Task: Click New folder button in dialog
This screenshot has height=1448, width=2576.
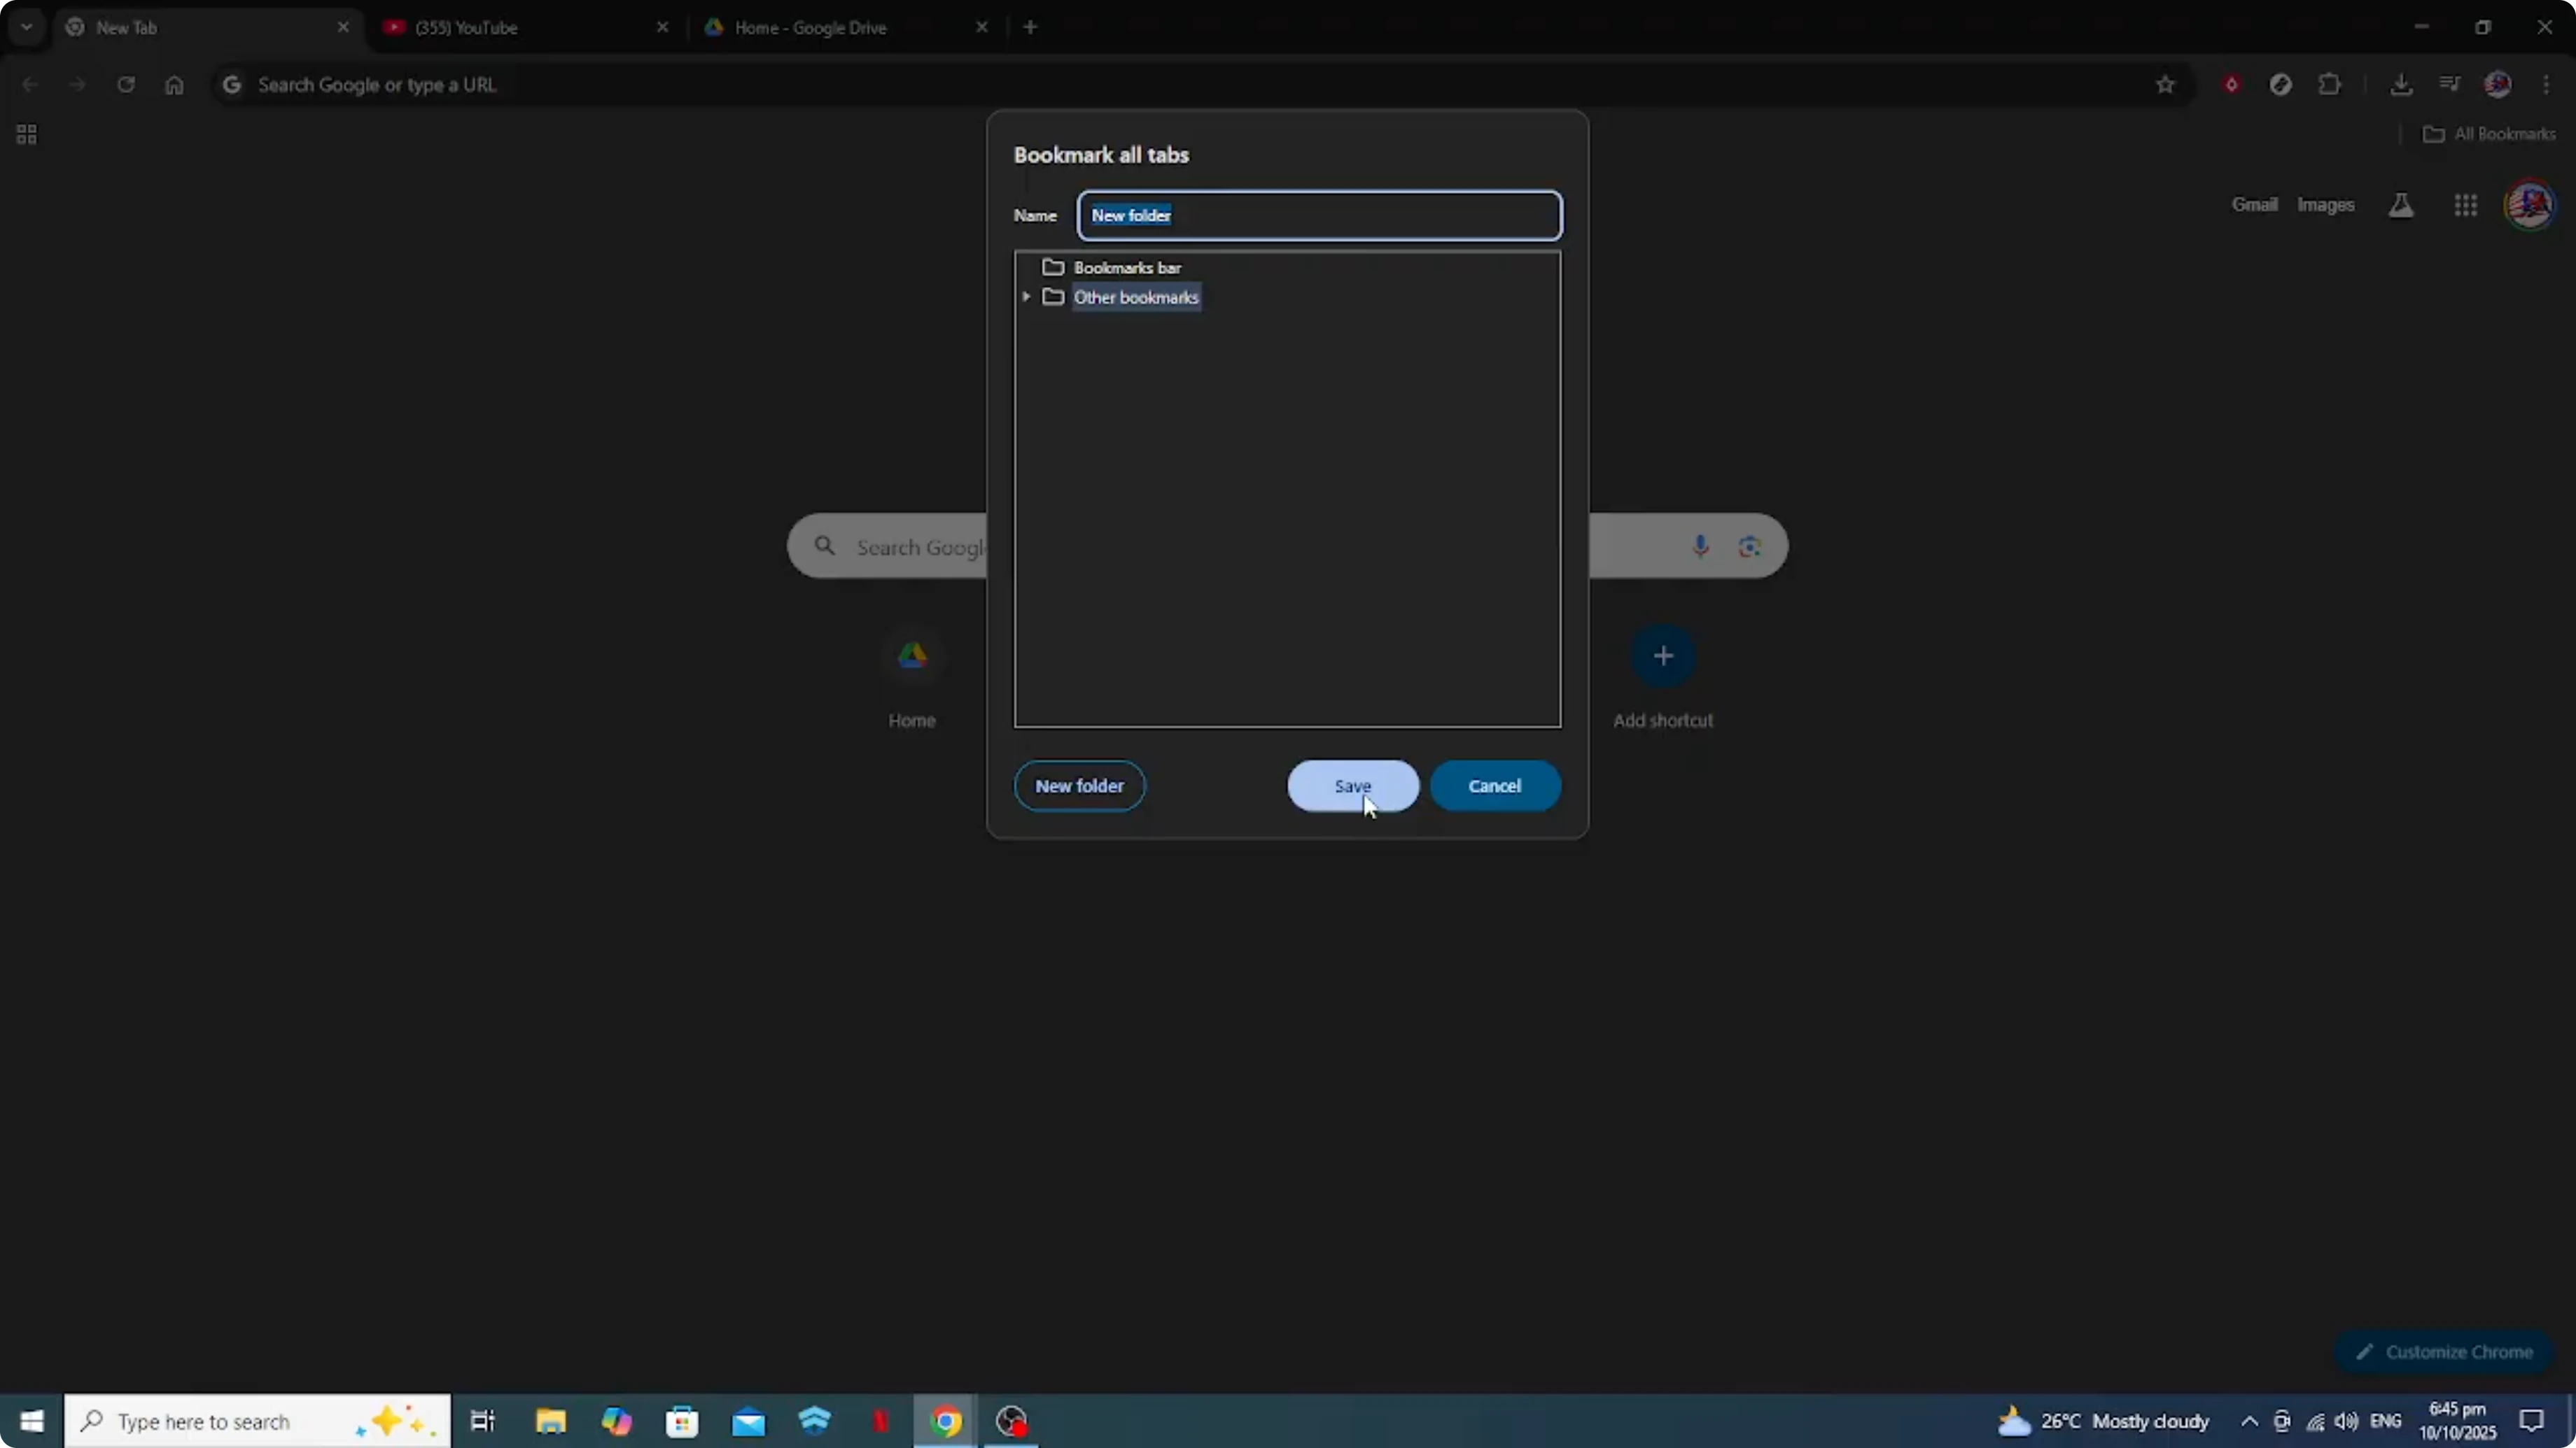Action: (x=1079, y=786)
